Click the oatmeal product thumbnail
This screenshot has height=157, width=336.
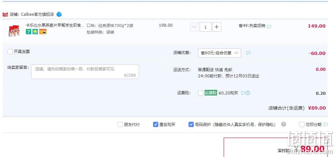pyautogui.click(x=14, y=31)
